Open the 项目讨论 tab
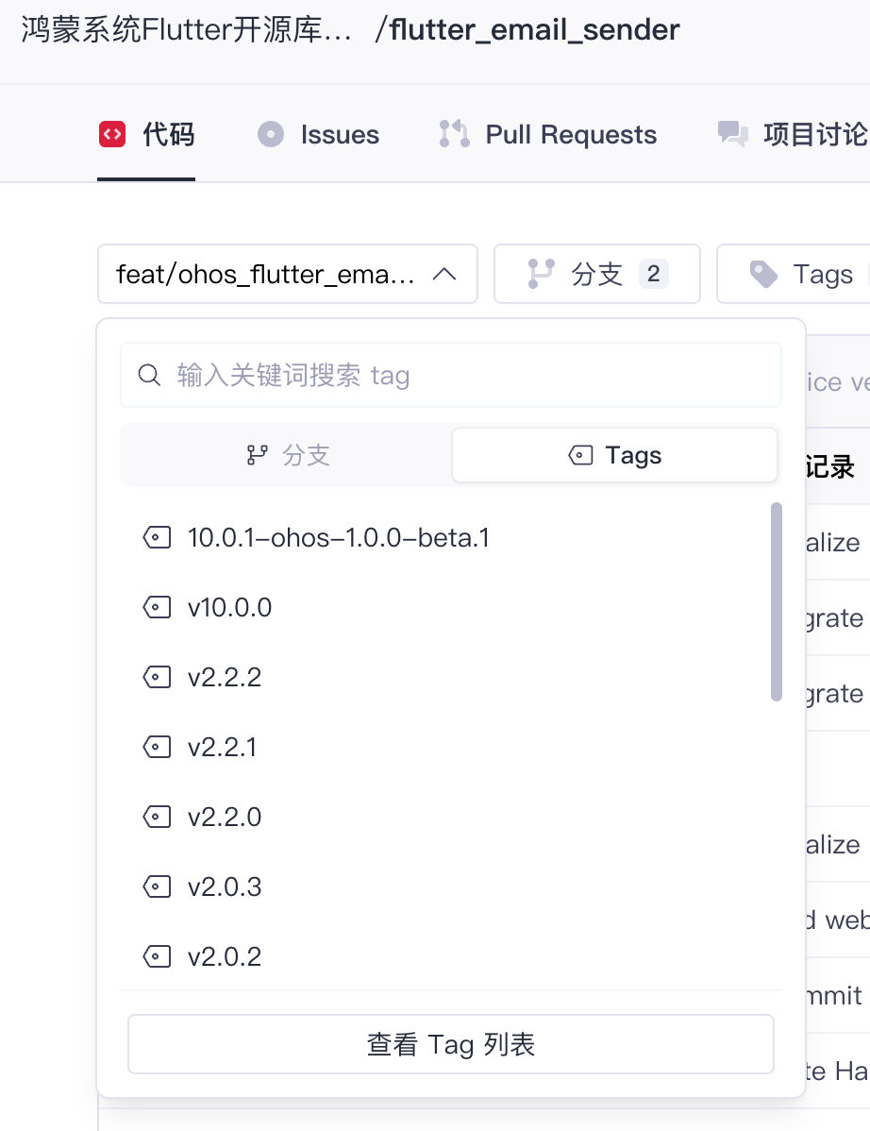Screen dimensions: 870x1131 (x=794, y=134)
